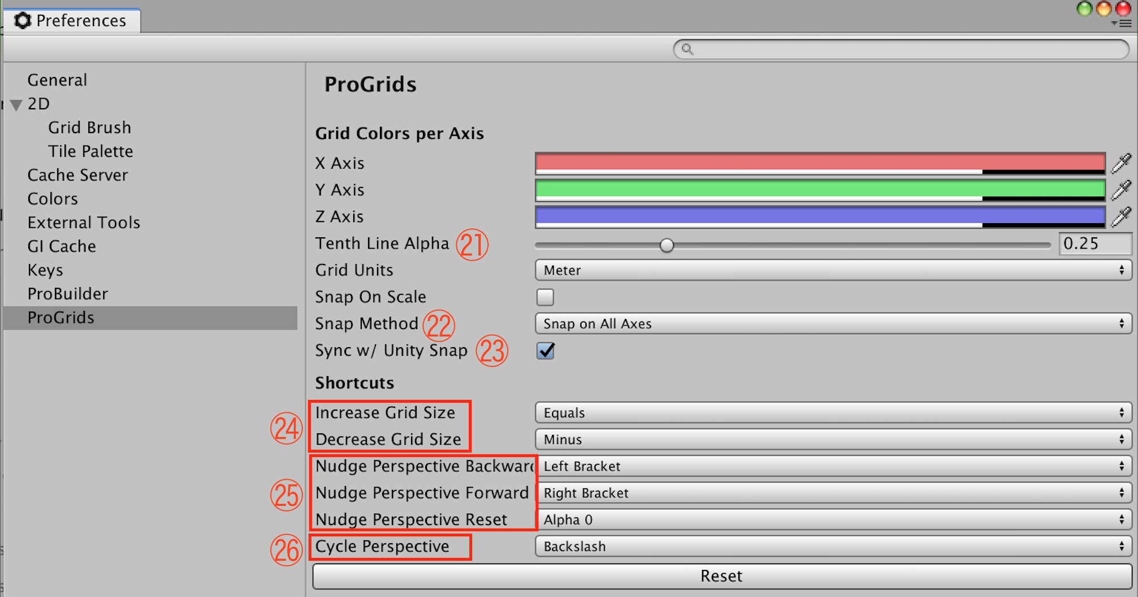Change Increase Grid Size shortcut dropdown
The image size is (1138, 597).
(x=833, y=413)
